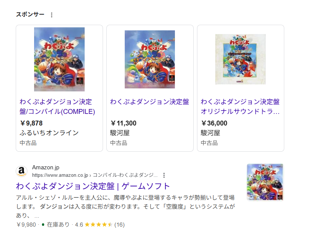Click the star rating of Amazon result

(99, 225)
